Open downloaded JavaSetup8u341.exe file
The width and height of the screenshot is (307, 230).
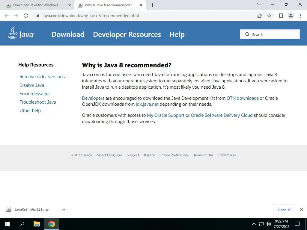pos(31,210)
